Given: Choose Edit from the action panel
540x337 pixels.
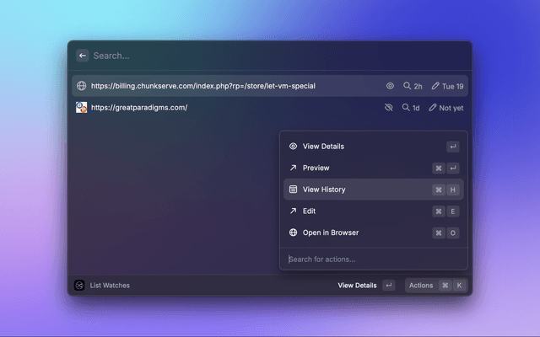Looking at the screenshot, I should [309, 211].
